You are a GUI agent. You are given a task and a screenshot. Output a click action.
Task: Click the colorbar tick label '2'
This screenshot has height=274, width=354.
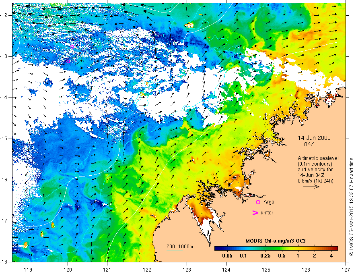pos(315,256)
